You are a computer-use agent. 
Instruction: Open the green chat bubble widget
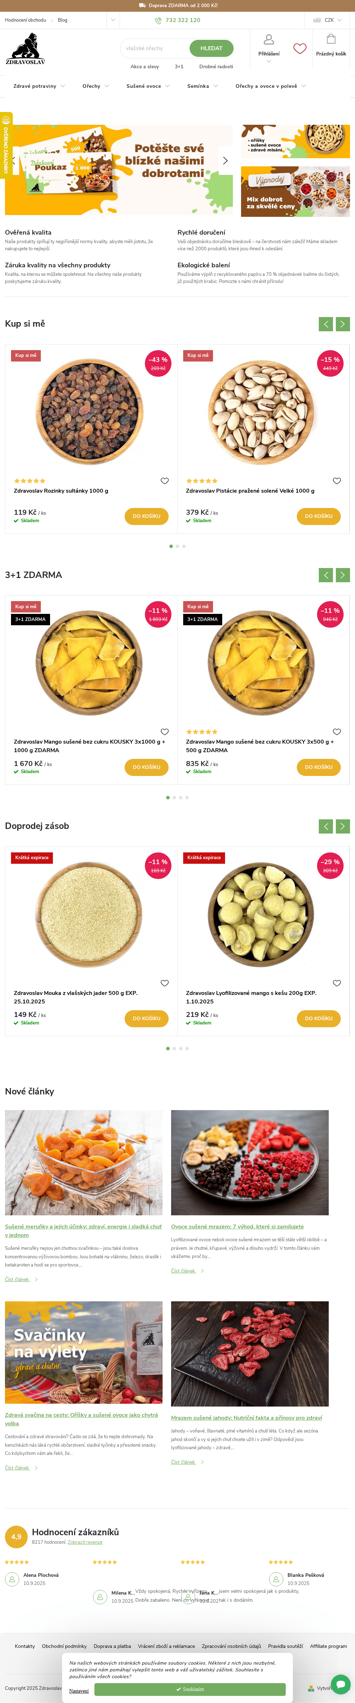[340, 1683]
